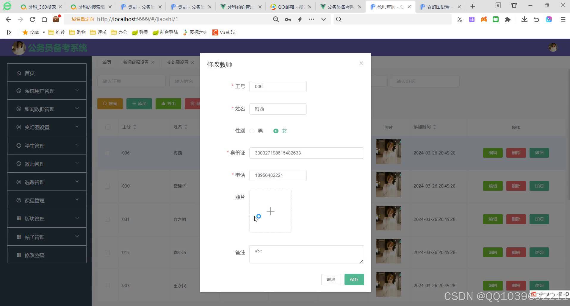Viewport: 570px width, 306px height.
Task: Check the checkbox for teacher 006 row
Action: click(107, 153)
